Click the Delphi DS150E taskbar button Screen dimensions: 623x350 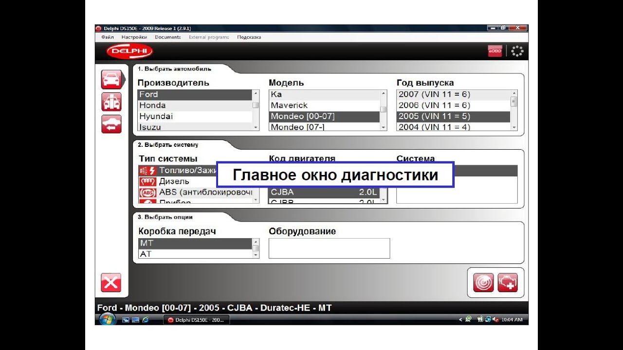point(197,320)
